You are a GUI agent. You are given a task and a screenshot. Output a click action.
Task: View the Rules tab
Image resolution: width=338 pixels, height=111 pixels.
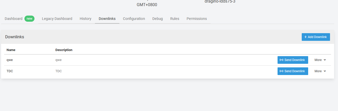coord(175,19)
